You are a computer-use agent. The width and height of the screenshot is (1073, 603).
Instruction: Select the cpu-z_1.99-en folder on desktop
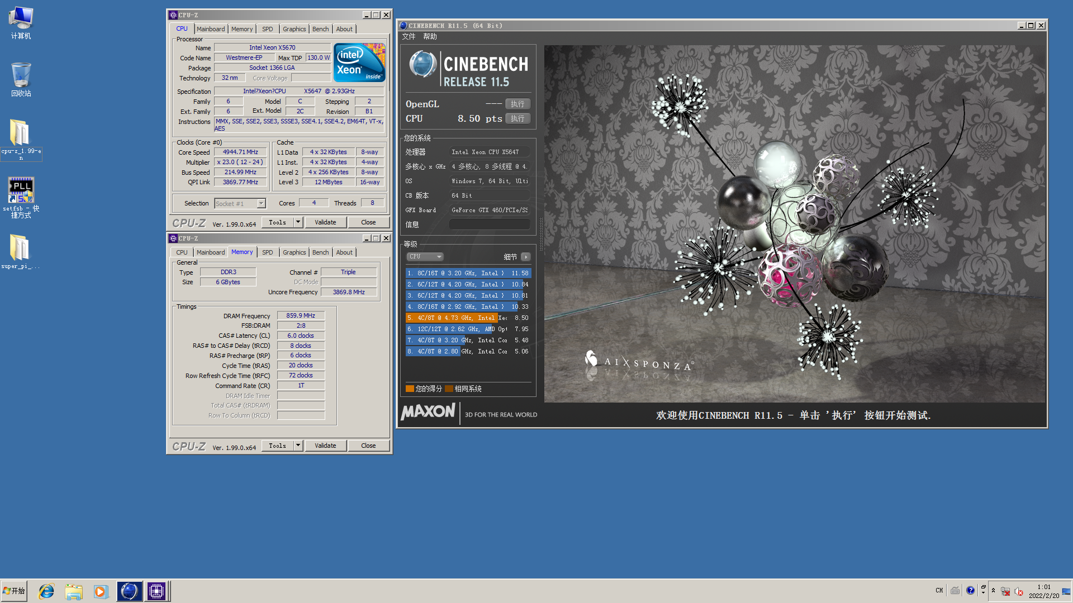[21, 138]
